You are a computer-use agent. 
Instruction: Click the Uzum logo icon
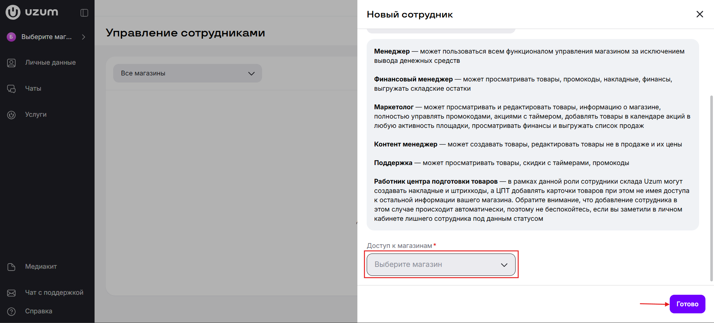pyautogui.click(x=13, y=12)
